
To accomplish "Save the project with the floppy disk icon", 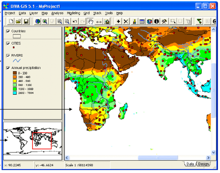I will [26, 21].
